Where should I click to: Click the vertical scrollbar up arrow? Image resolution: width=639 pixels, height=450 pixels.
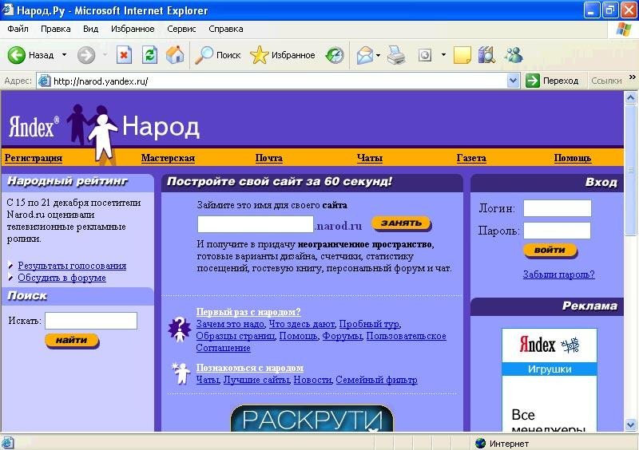[631, 97]
